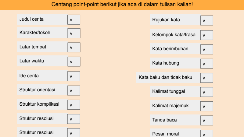Check the Kata baku dan tidak baku box
Viewport: 244px width, 137px height.
point(206,78)
